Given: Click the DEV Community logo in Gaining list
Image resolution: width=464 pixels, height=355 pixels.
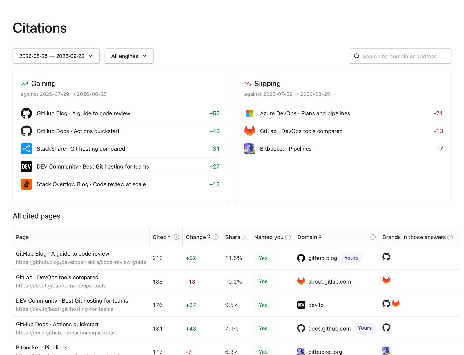Looking at the screenshot, I should pyautogui.click(x=26, y=166).
